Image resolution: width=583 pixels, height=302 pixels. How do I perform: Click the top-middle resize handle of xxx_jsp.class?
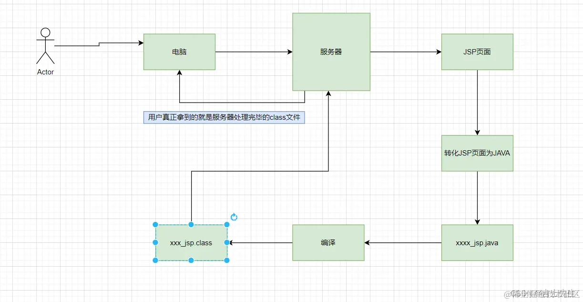191,224
